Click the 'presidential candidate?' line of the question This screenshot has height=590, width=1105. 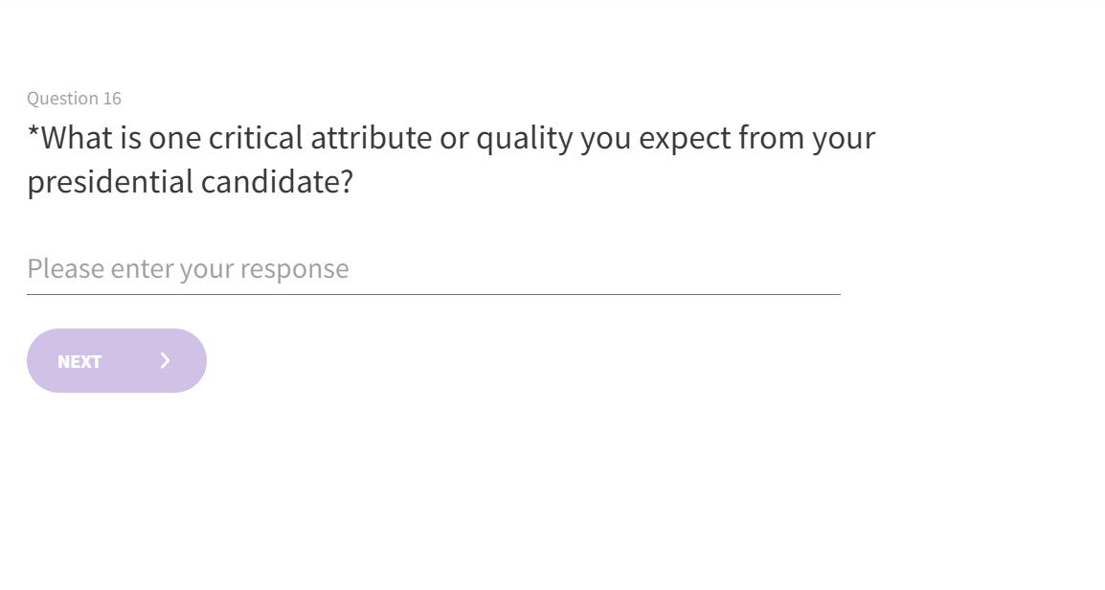point(190,182)
